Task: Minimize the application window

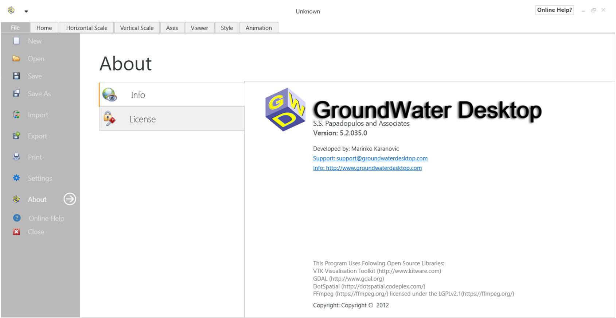Action: tap(583, 11)
